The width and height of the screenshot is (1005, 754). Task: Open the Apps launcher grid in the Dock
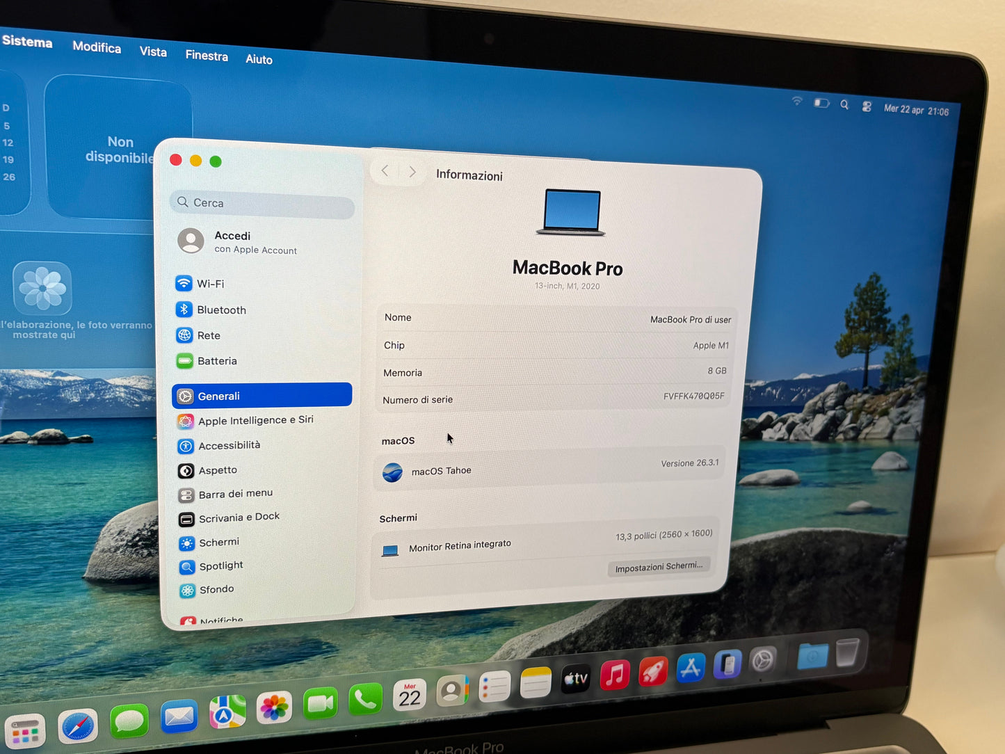25,732
